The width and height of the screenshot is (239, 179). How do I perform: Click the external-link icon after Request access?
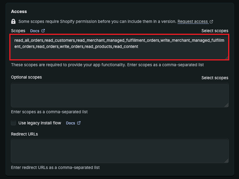[211, 22]
